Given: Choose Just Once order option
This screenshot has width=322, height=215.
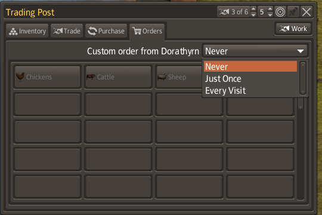Looking at the screenshot, I should (250, 79).
